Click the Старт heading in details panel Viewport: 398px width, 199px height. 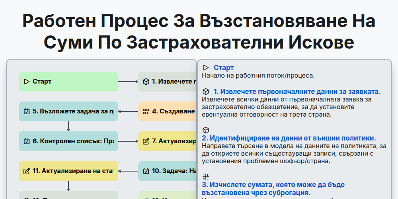click(x=224, y=68)
